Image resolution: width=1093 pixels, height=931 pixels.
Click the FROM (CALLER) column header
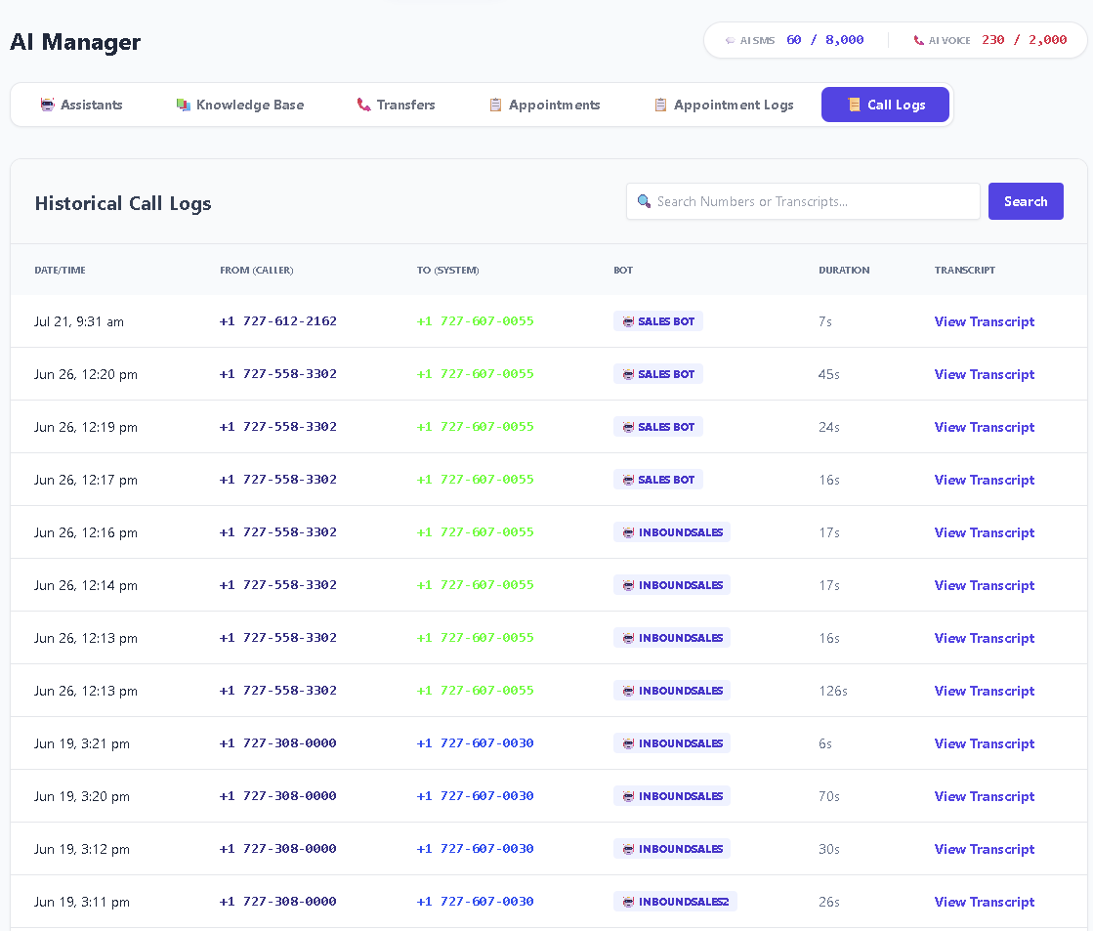click(x=257, y=270)
